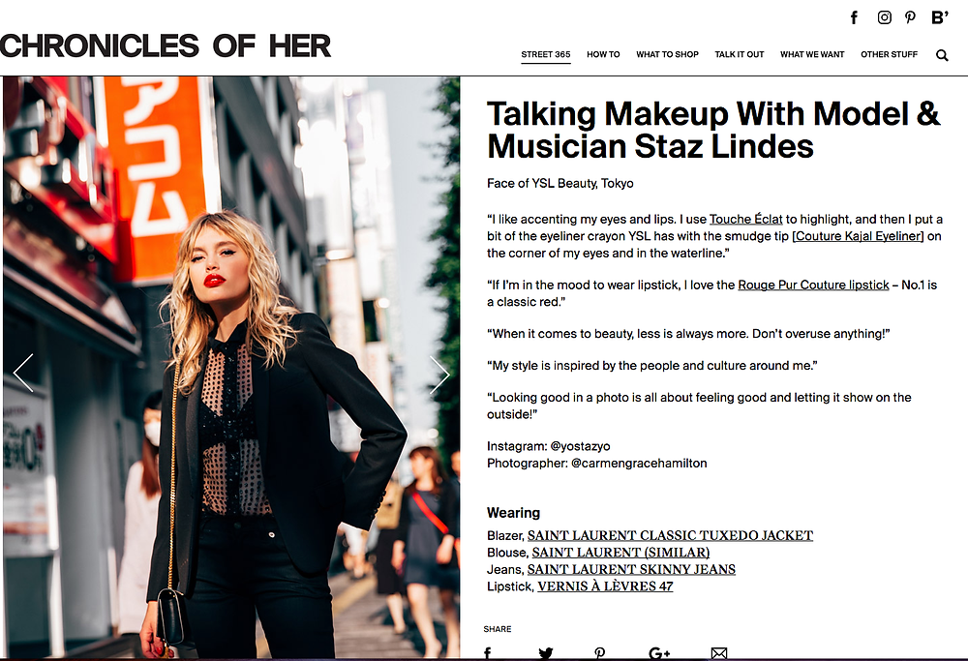Click the quote 'less is always more'
Viewport: 968px width, 661px height.
pos(688,334)
